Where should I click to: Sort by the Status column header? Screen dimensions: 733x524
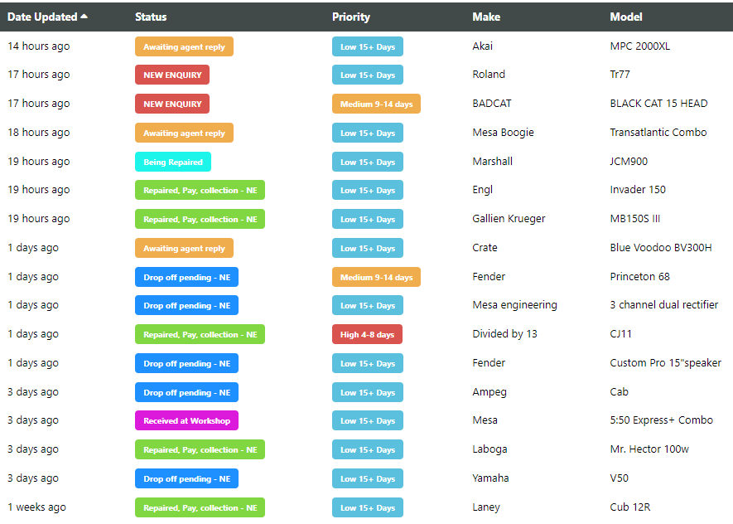tap(151, 17)
